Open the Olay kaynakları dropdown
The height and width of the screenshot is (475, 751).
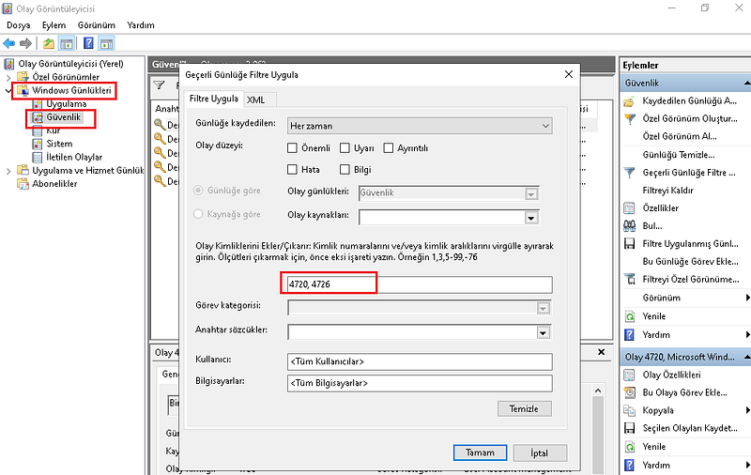tap(530, 218)
